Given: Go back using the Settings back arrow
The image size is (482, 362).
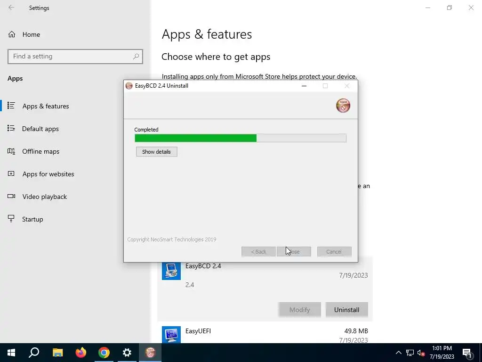Looking at the screenshot, I should coord(11,8).
